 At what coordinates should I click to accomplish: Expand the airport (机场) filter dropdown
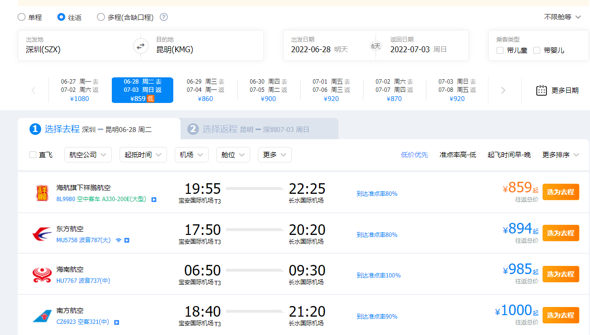pos(192,155)
